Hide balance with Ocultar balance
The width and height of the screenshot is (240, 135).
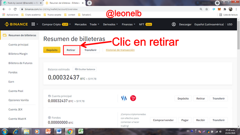pyautogui.click(x=85, y=69)
